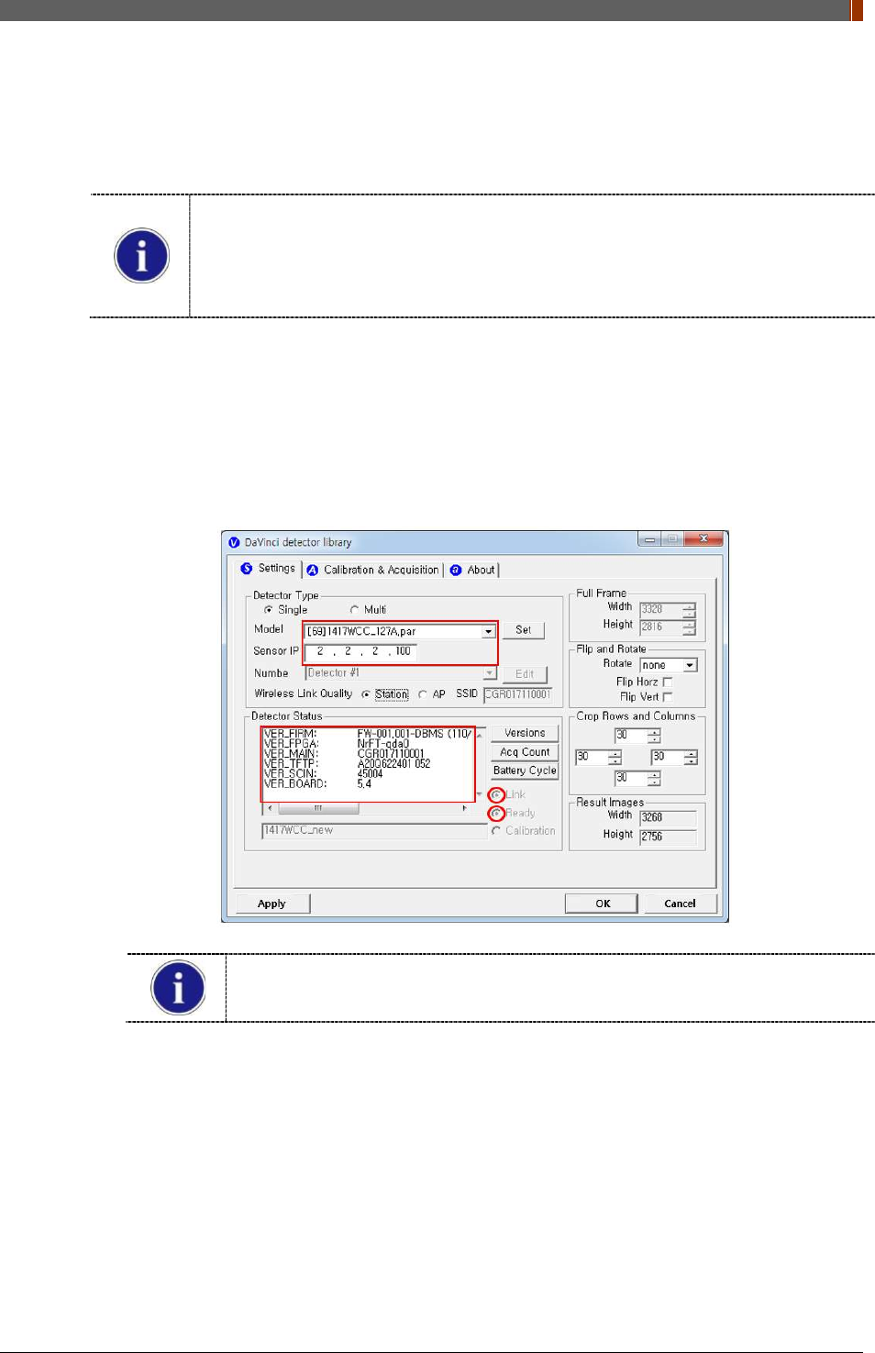Click the DaVinci logo in title bar
Viewport: 875px width, 1353px height.
234,542
